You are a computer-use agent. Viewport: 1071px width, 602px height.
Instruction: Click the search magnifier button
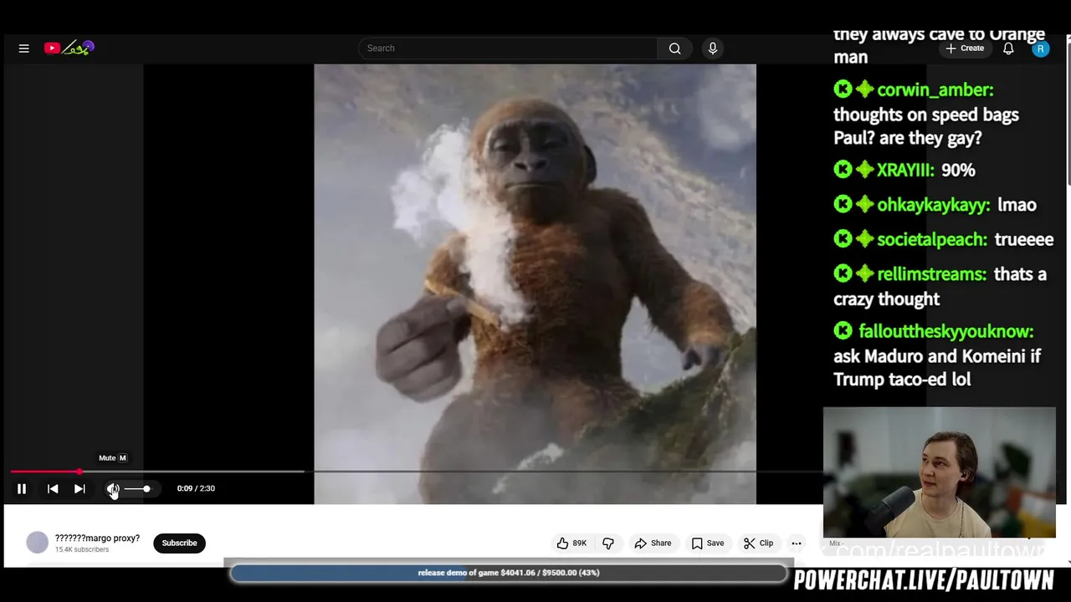tap(674, 48)
